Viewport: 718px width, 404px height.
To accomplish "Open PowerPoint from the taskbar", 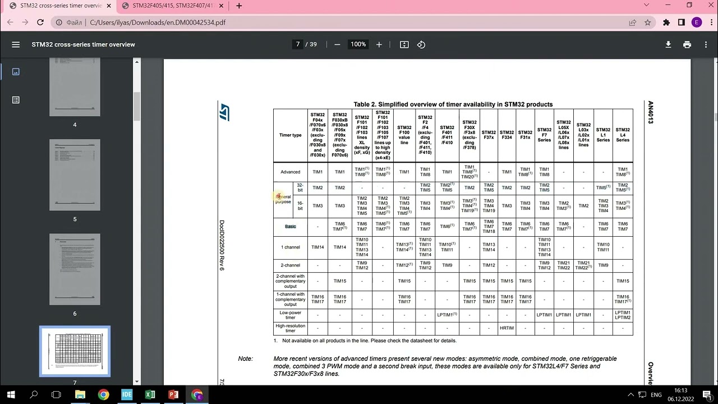I will [173, 394].
